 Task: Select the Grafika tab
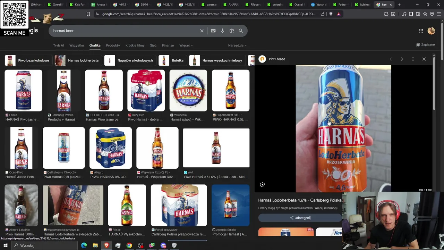[95, 45]
